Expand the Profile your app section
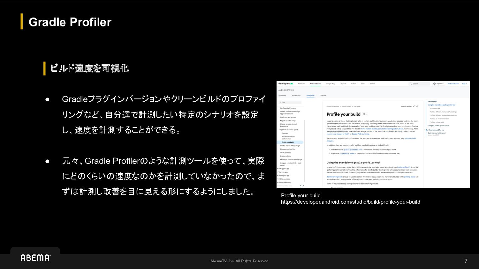479x269 pixels. coord(278,176)
